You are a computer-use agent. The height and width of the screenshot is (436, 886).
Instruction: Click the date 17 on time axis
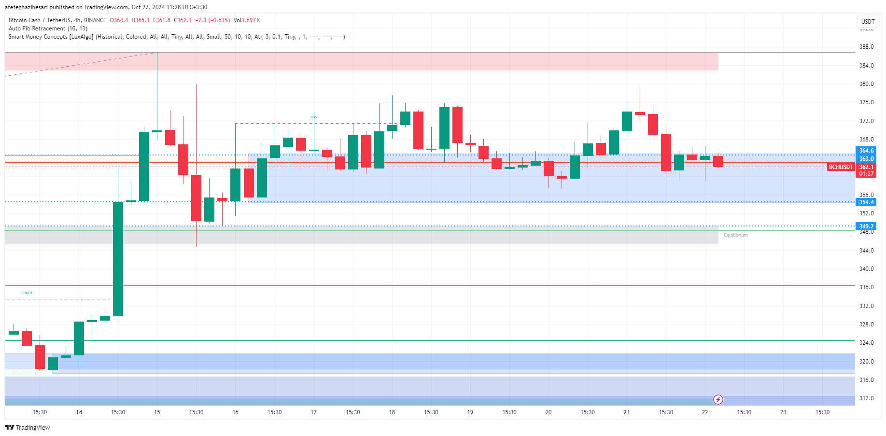(x=314, y=412)
